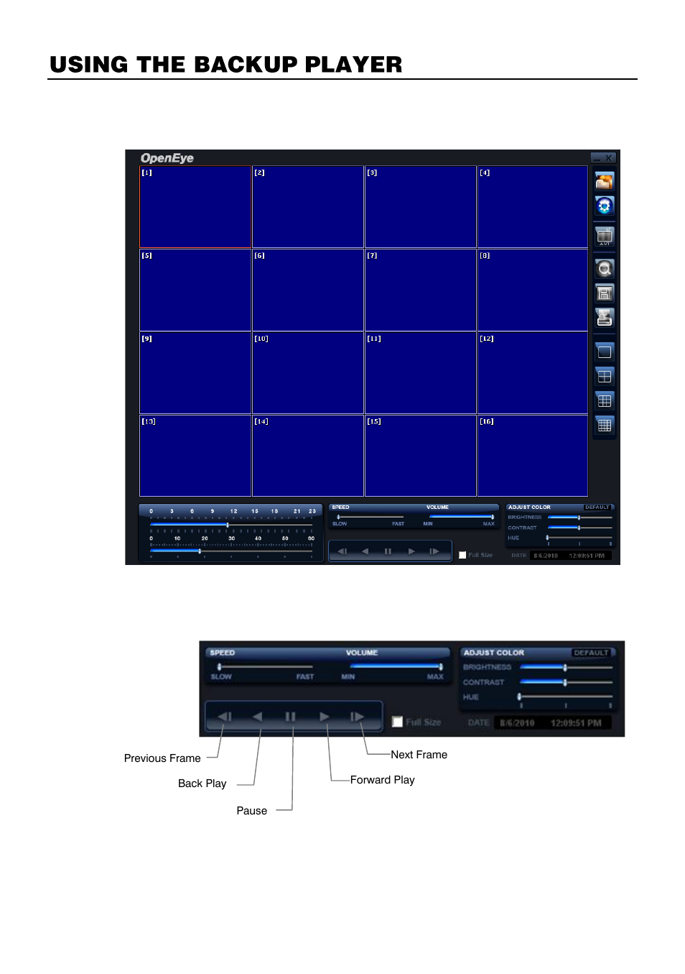The image size is (685, 974).
Task: Close the OpenEye player window
Action: (x=609, y=158)
